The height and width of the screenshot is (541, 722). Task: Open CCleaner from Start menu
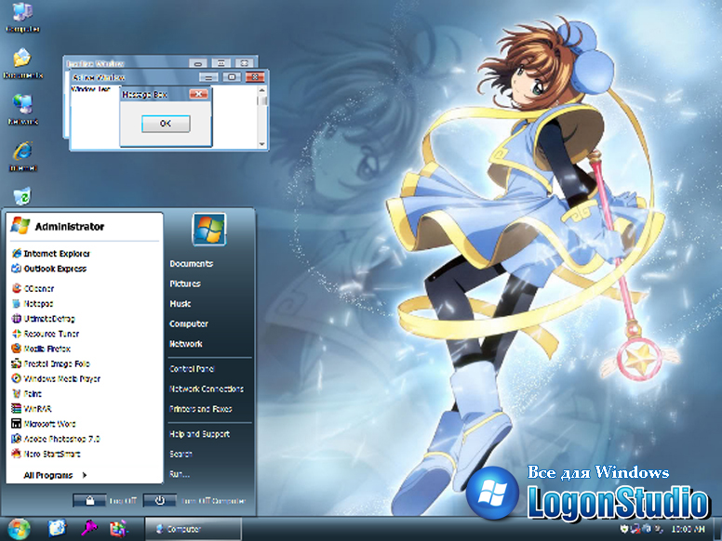tap(33, 288)
